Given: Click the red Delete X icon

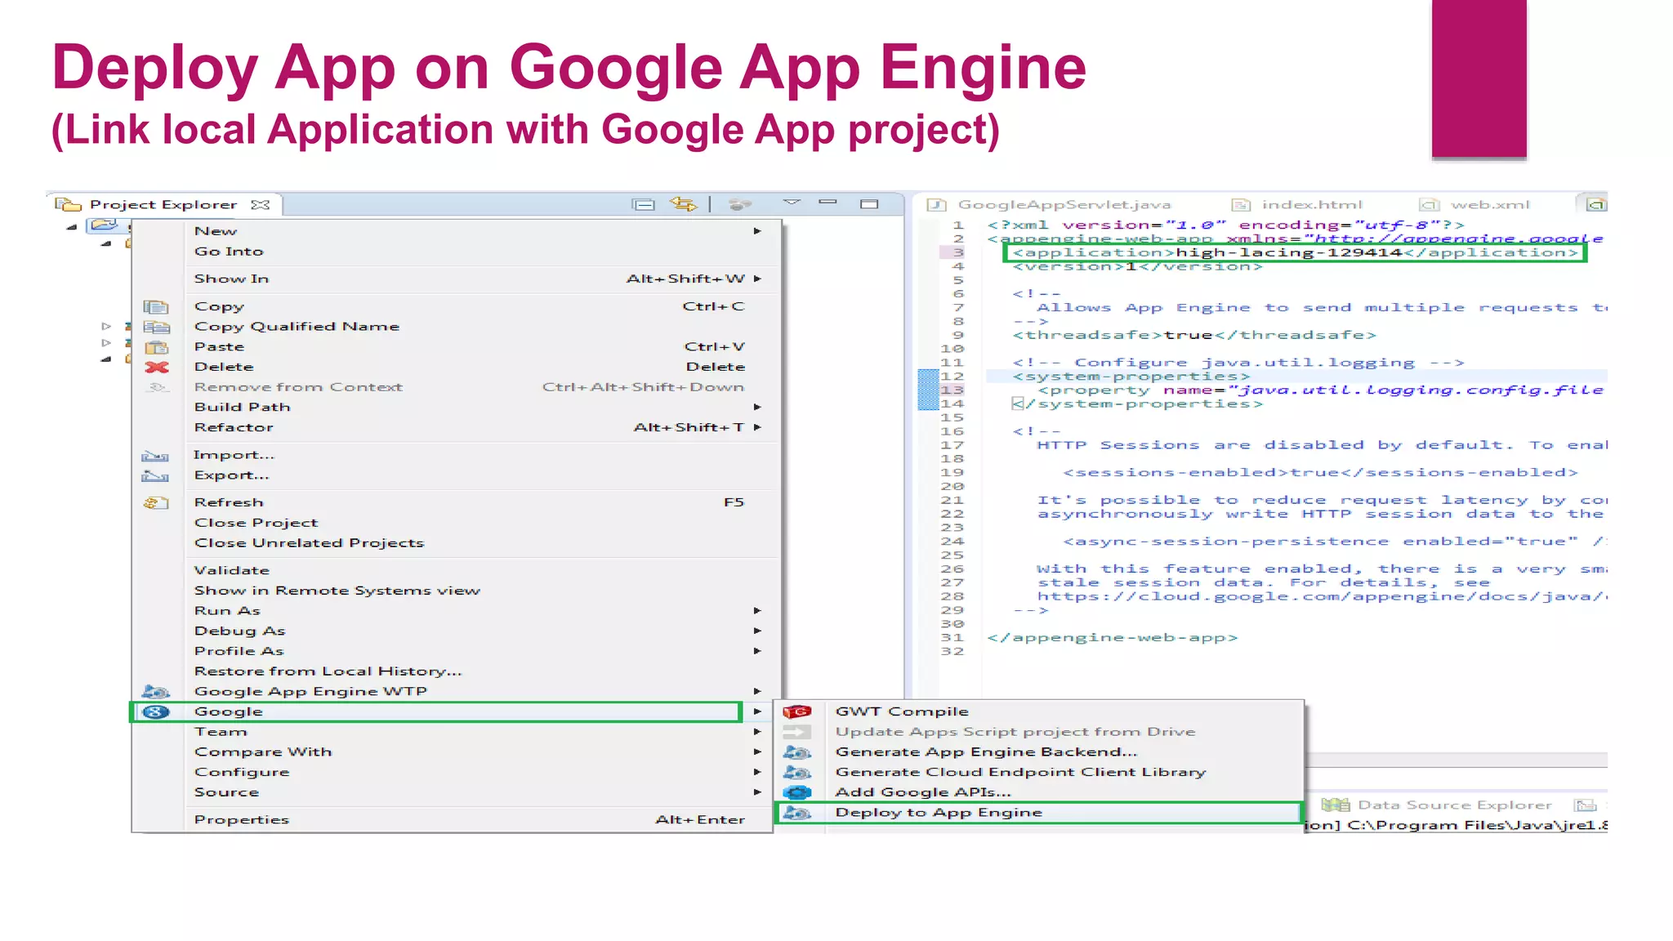Looking at the screenshot, I should (157, 368).
